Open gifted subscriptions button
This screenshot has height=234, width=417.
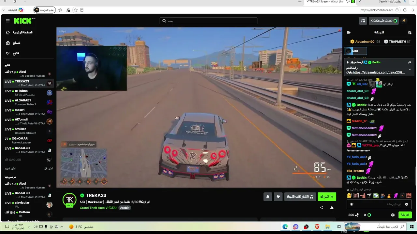(300, 197)
